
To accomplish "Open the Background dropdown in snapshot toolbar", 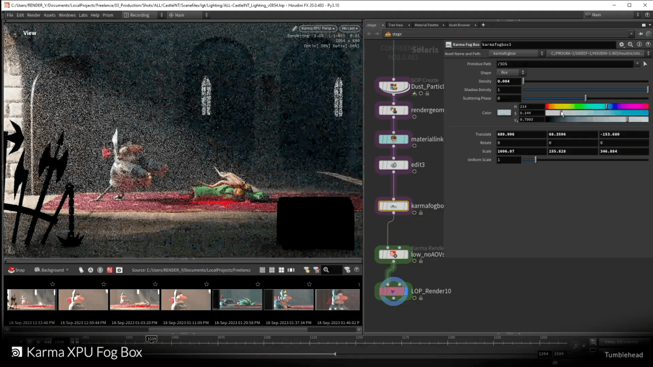I will [51, 270].
